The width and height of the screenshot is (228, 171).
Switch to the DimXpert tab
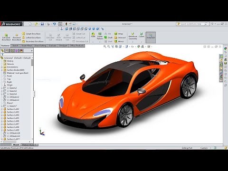pyautogui.click(x=63, y=46)
